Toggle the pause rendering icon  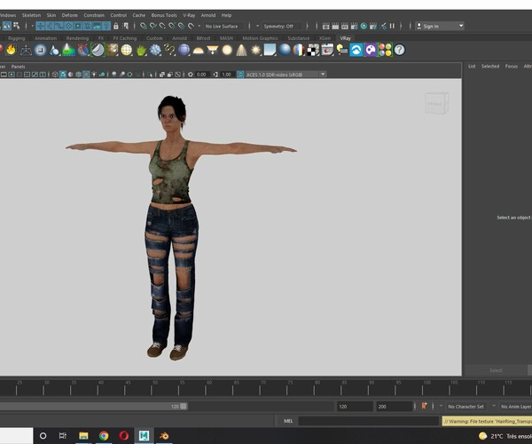[x=392, y=26]
